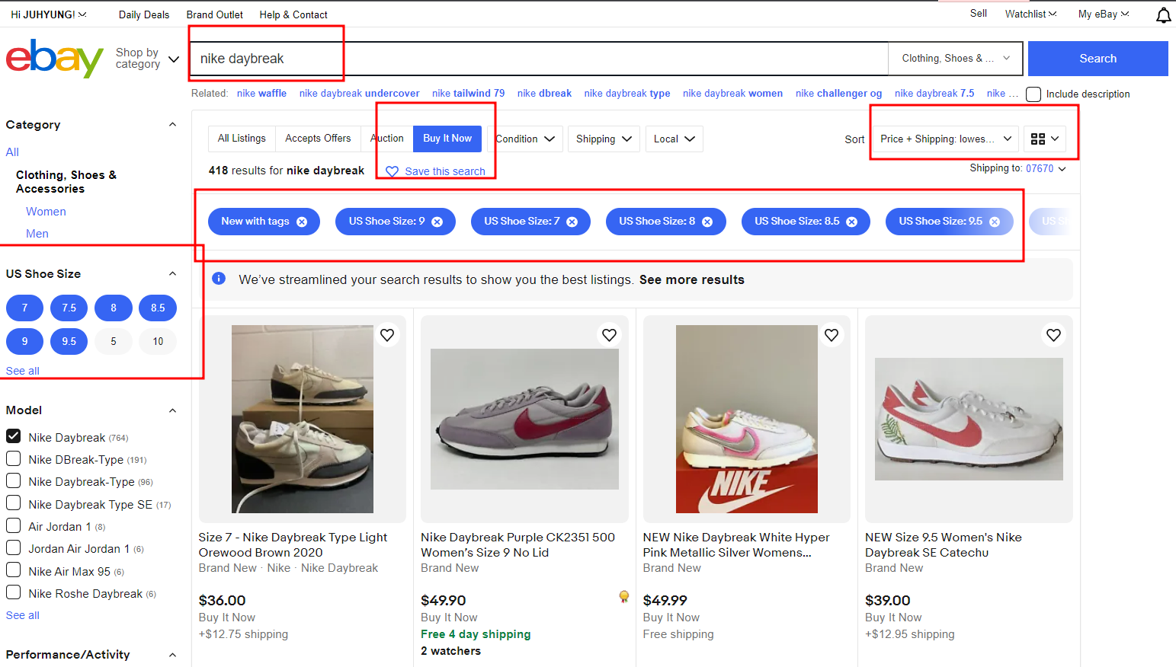Toggle shoe size 7.5 filter
This screenshot has height=667, width=1176.
(69, 308)
